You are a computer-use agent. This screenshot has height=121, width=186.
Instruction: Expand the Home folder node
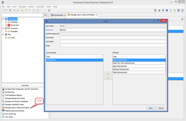pos(6,38)
